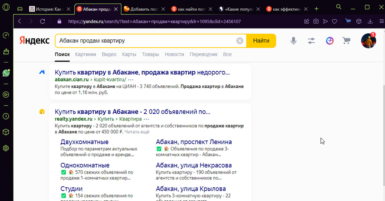The height and width of the screenshot is (201, 385).
Task: Open the Карты search section
Action: [129, 54]
